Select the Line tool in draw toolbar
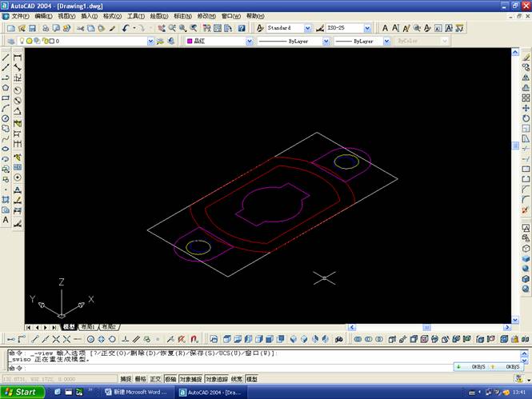The height and width of the screenshot is (399, 532). (x=6, y=58)
